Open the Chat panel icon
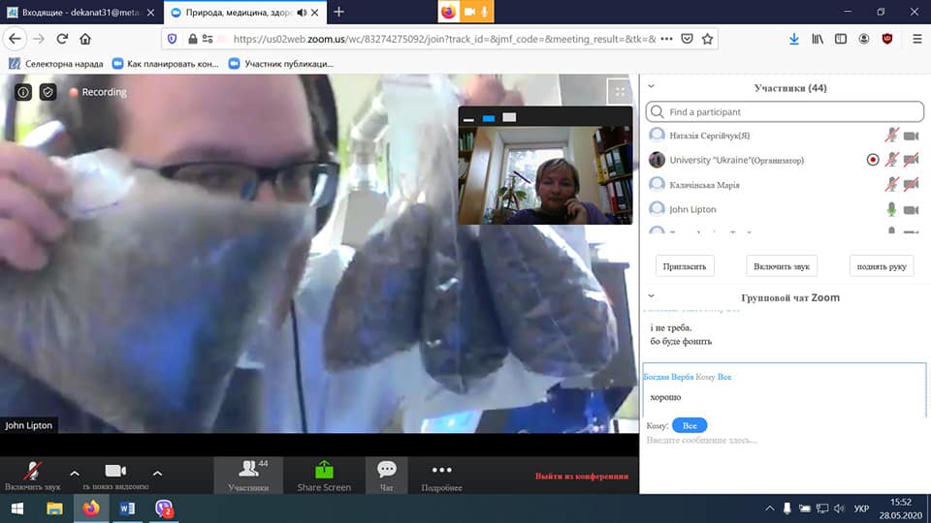The image size is (931, 523). tap(386, 470)
